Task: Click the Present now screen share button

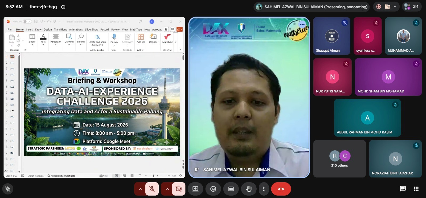Action: (195, 189)
